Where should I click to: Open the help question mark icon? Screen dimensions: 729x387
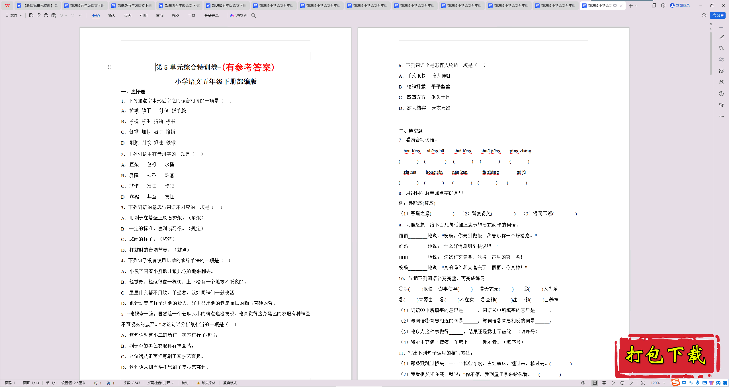pos(721,94)
